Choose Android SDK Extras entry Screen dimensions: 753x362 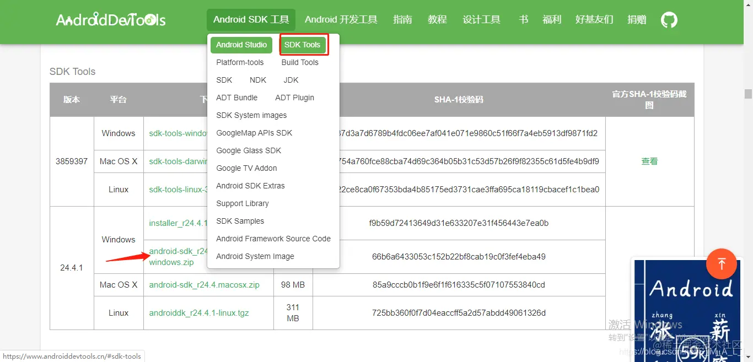click(250, 186)
